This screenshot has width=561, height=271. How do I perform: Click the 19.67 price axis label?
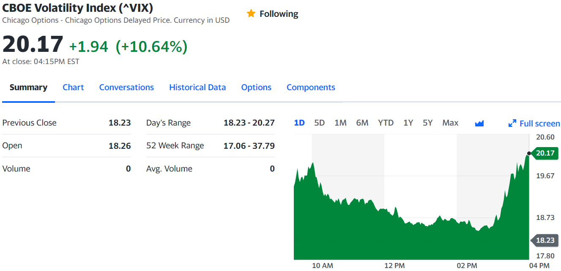(x=545, y=176)
